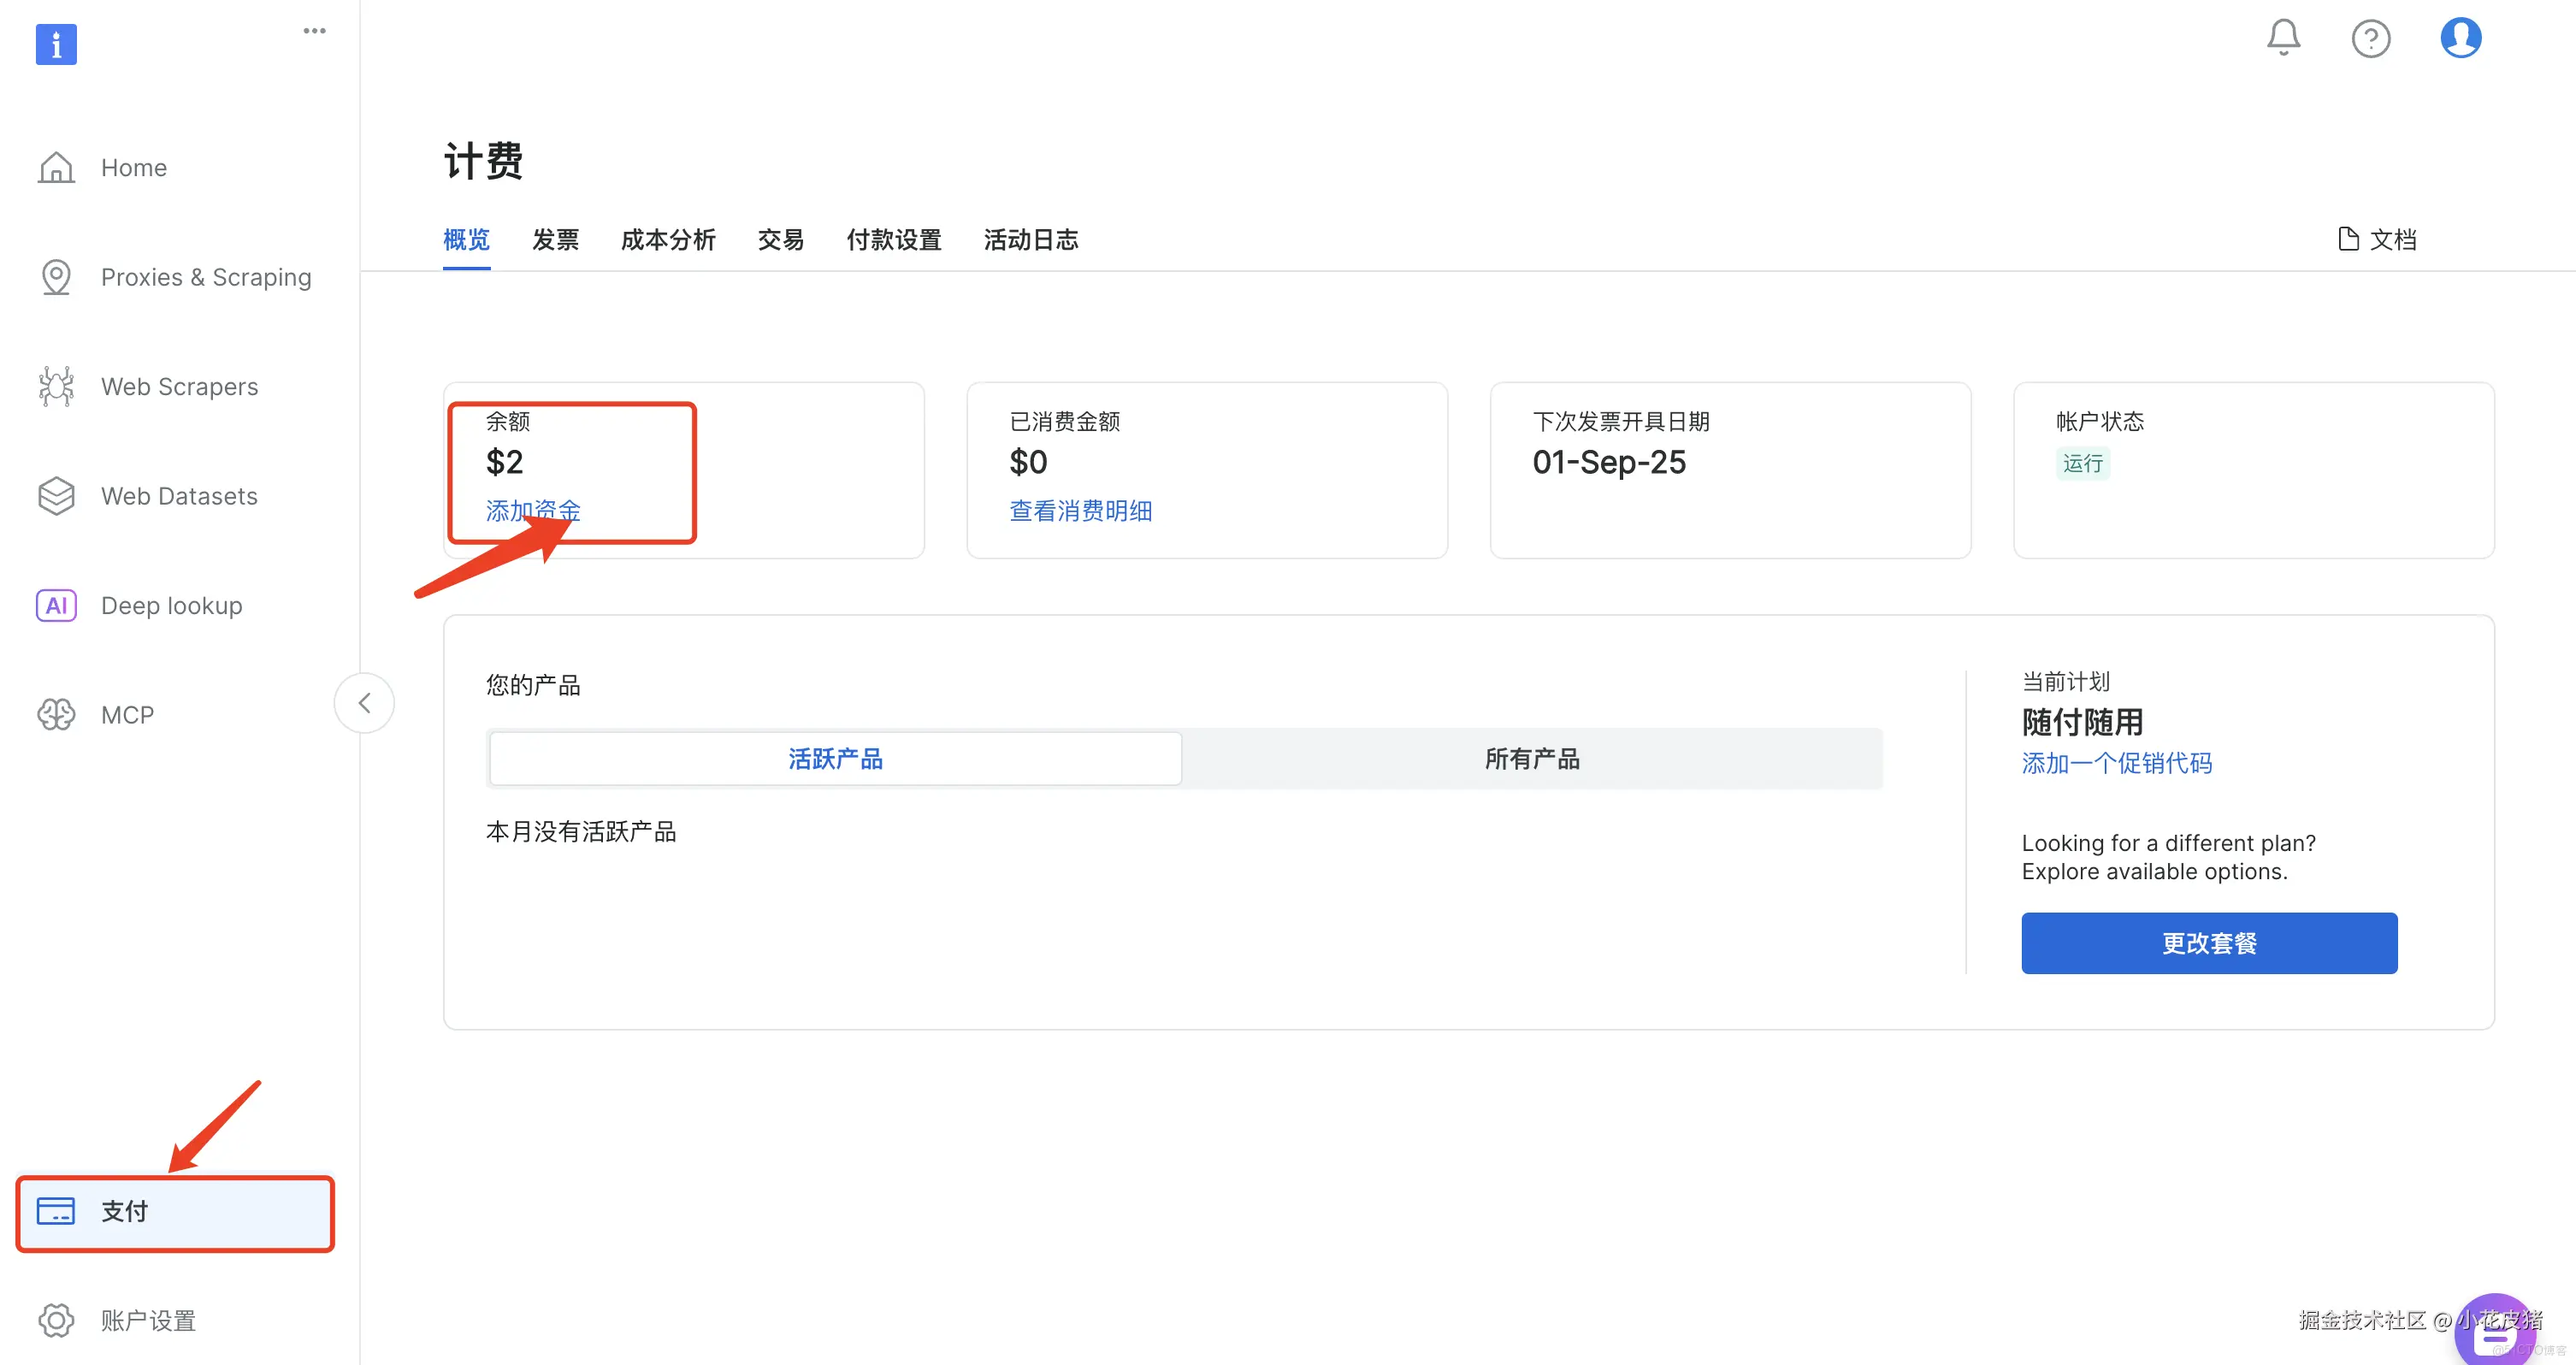Click the Home house icon in sidebar
This screenshot has height=1365, width=2576.
[x=56, y=168]
